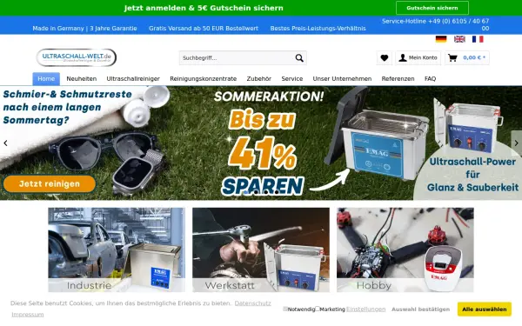Click the German flag language icon
This screenshot has height=326, width=522.
pyautogui.click(x=441, y=39)
